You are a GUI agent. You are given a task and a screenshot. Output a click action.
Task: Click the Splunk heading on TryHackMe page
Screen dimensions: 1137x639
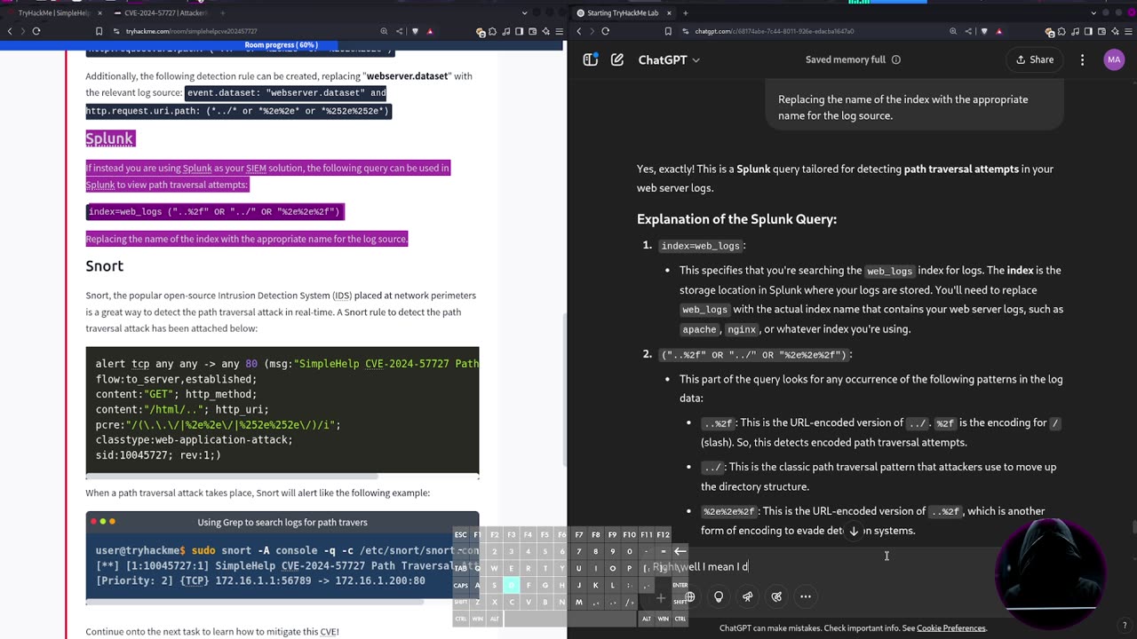pos(109,138)
